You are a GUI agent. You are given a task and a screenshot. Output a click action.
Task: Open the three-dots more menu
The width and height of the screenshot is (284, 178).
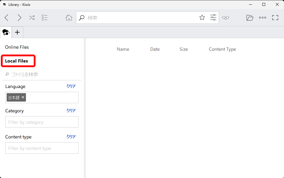[x=263, y=18]
